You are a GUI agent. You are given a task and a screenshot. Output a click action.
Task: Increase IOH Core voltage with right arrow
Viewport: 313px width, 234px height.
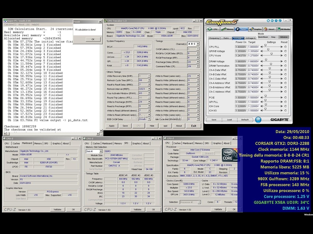[282, 106]
